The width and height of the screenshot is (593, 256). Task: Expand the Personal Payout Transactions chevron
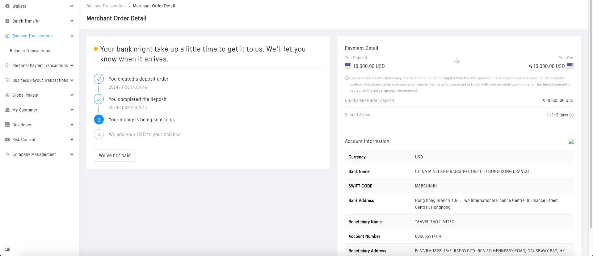coord(72,65)
